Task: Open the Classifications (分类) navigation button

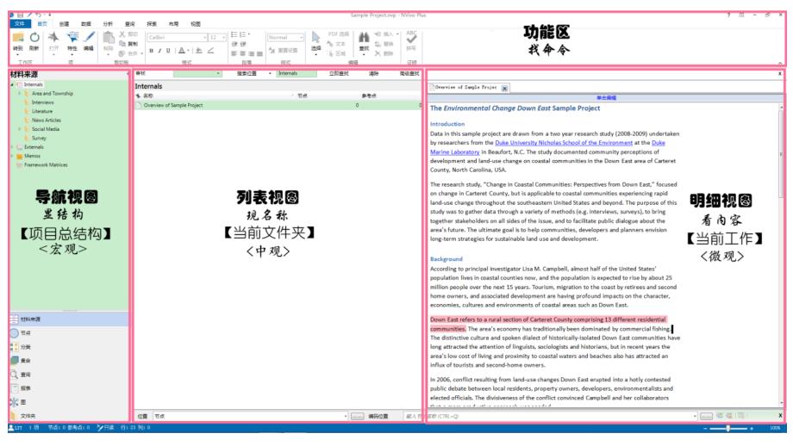Action: (69, 347)
